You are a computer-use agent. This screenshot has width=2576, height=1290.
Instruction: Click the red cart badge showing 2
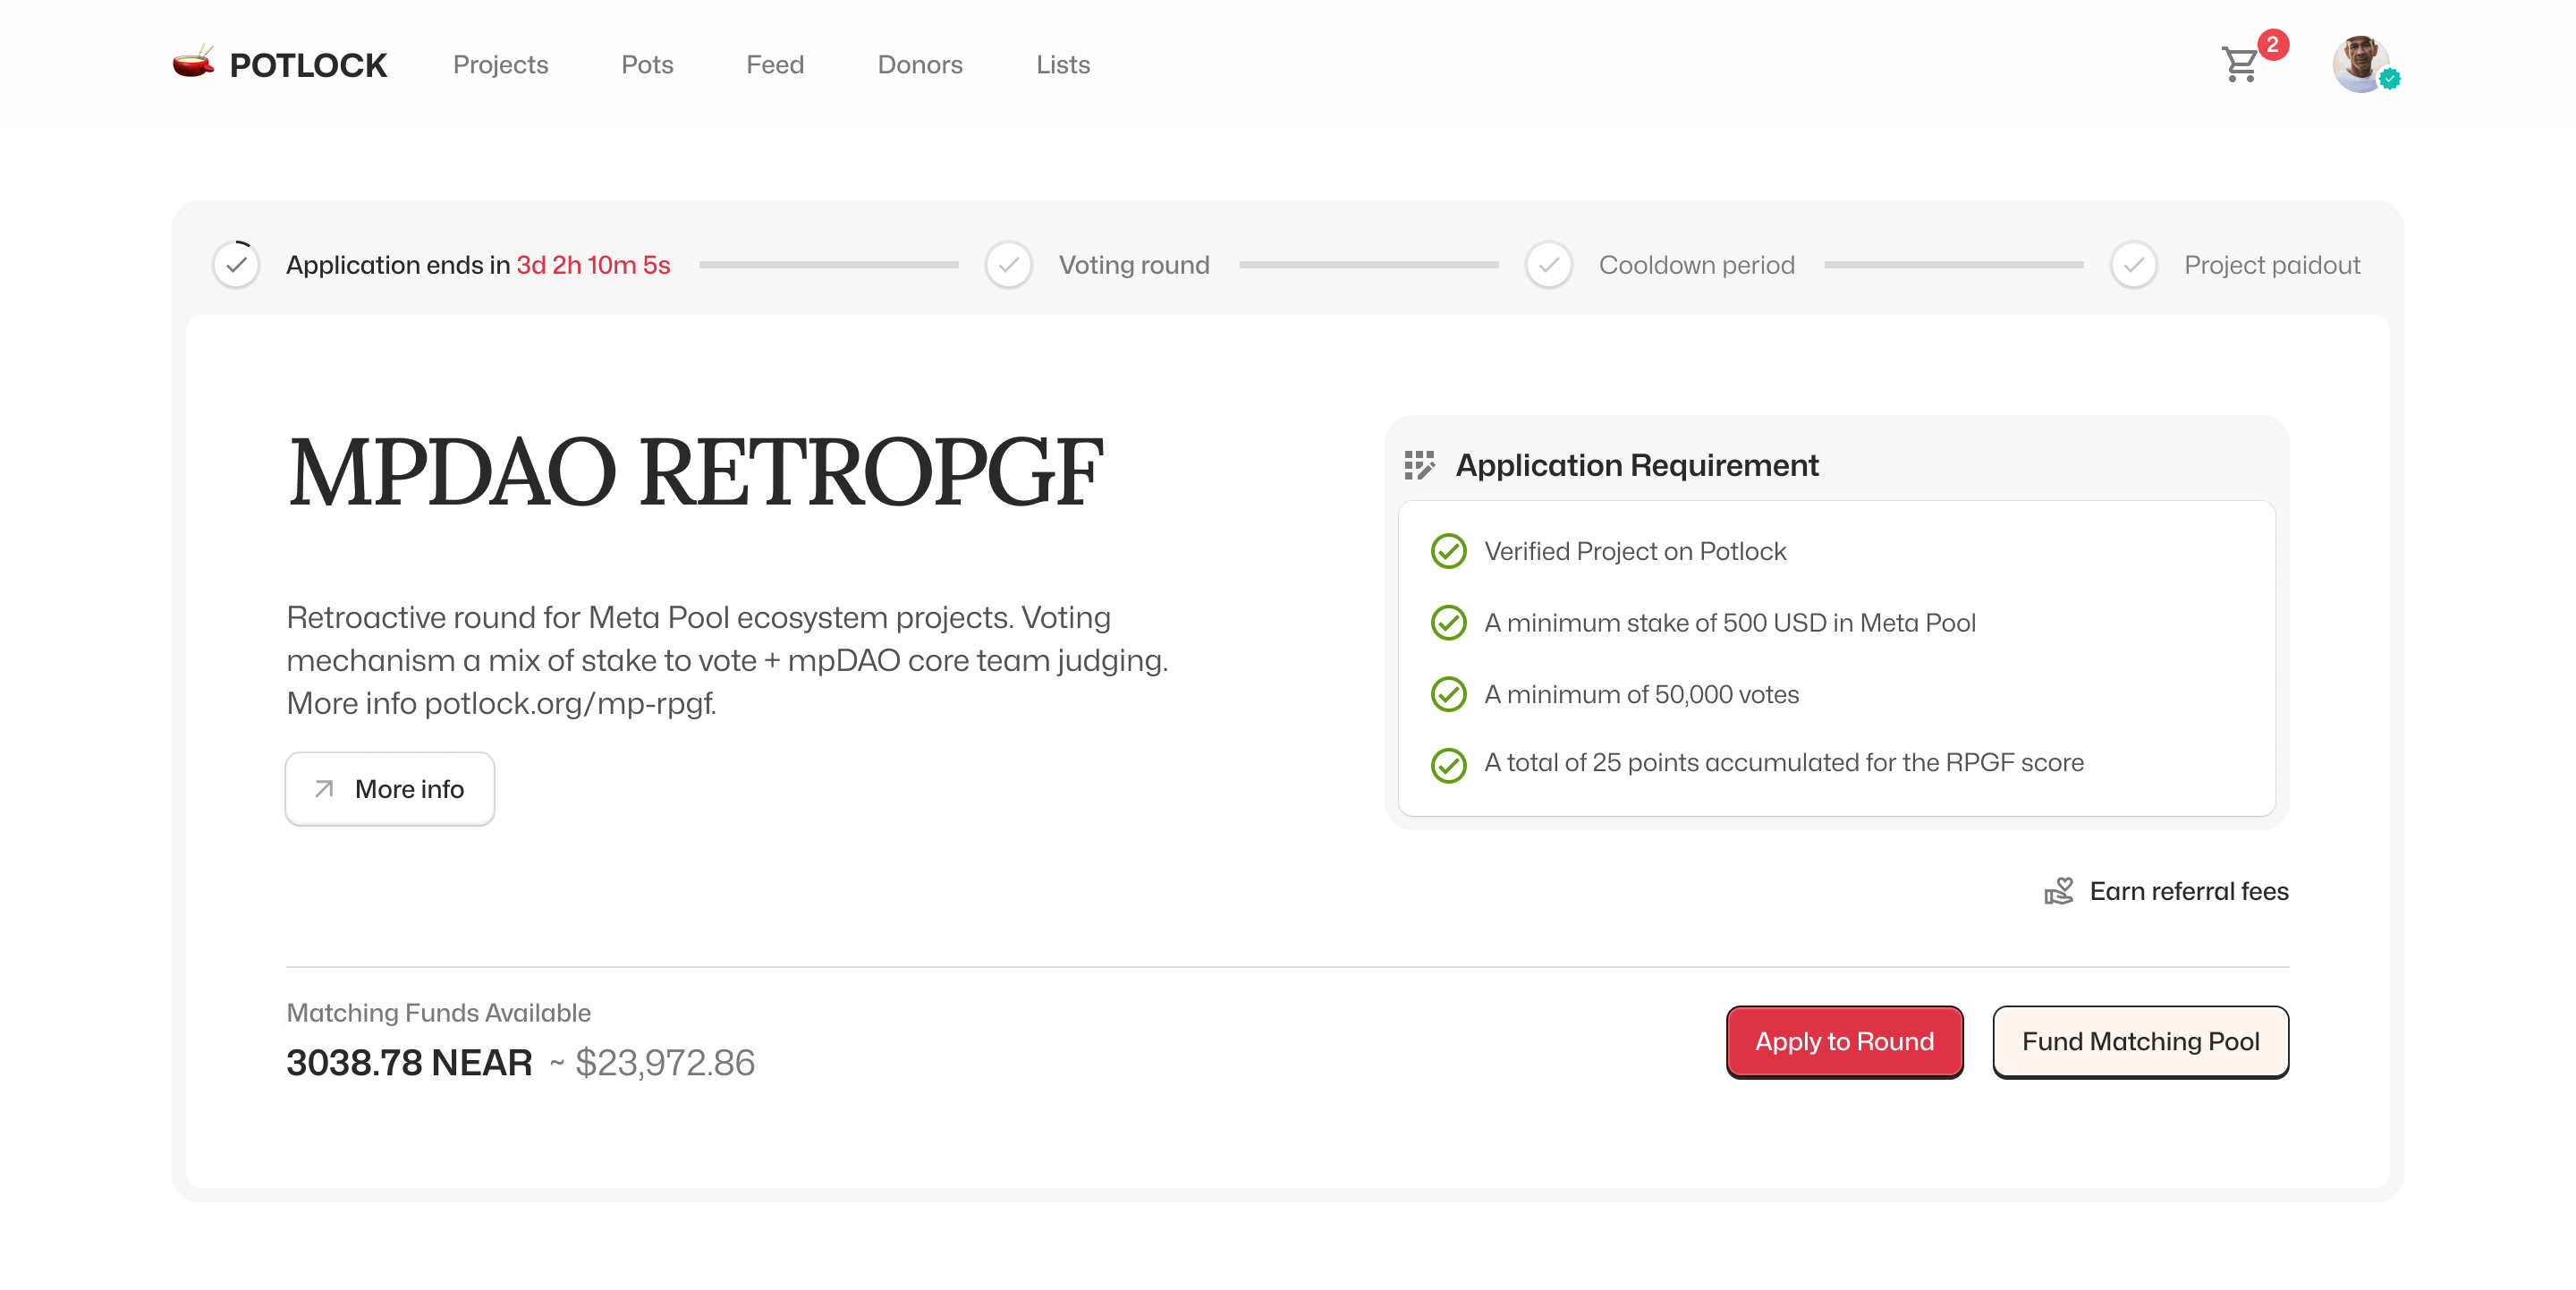[2273, 45]
